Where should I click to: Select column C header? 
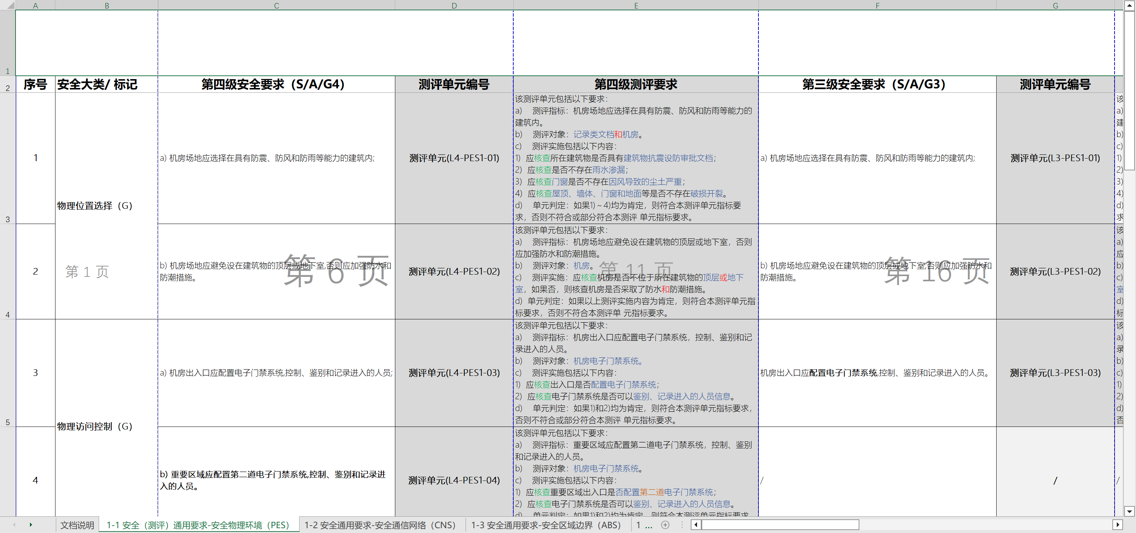point(276,5)
